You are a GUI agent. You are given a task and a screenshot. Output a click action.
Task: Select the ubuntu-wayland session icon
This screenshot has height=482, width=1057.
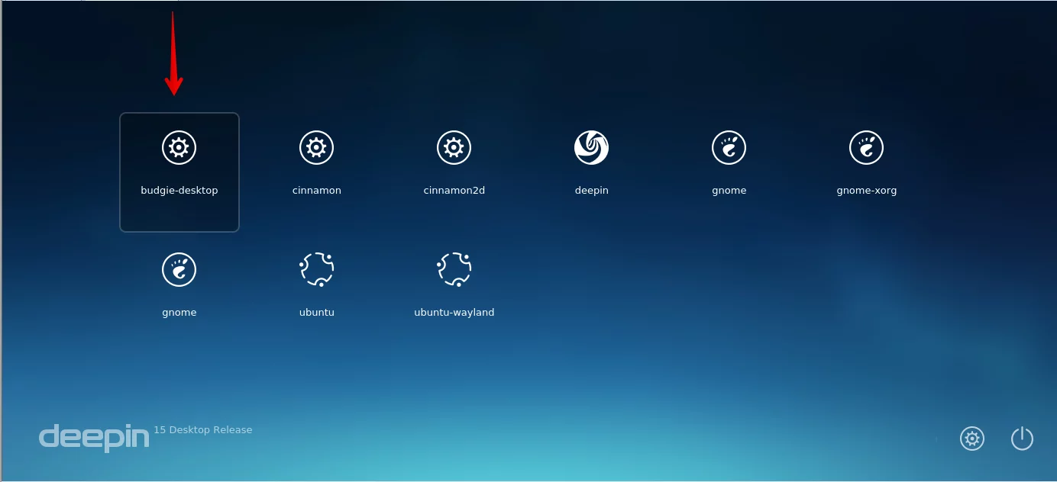pyautogui.click(x=454, y=269)
